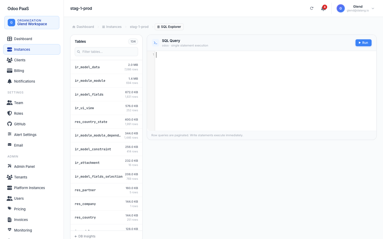Click the stag-1-prod breadcrumb link

[x=139, y=27]
